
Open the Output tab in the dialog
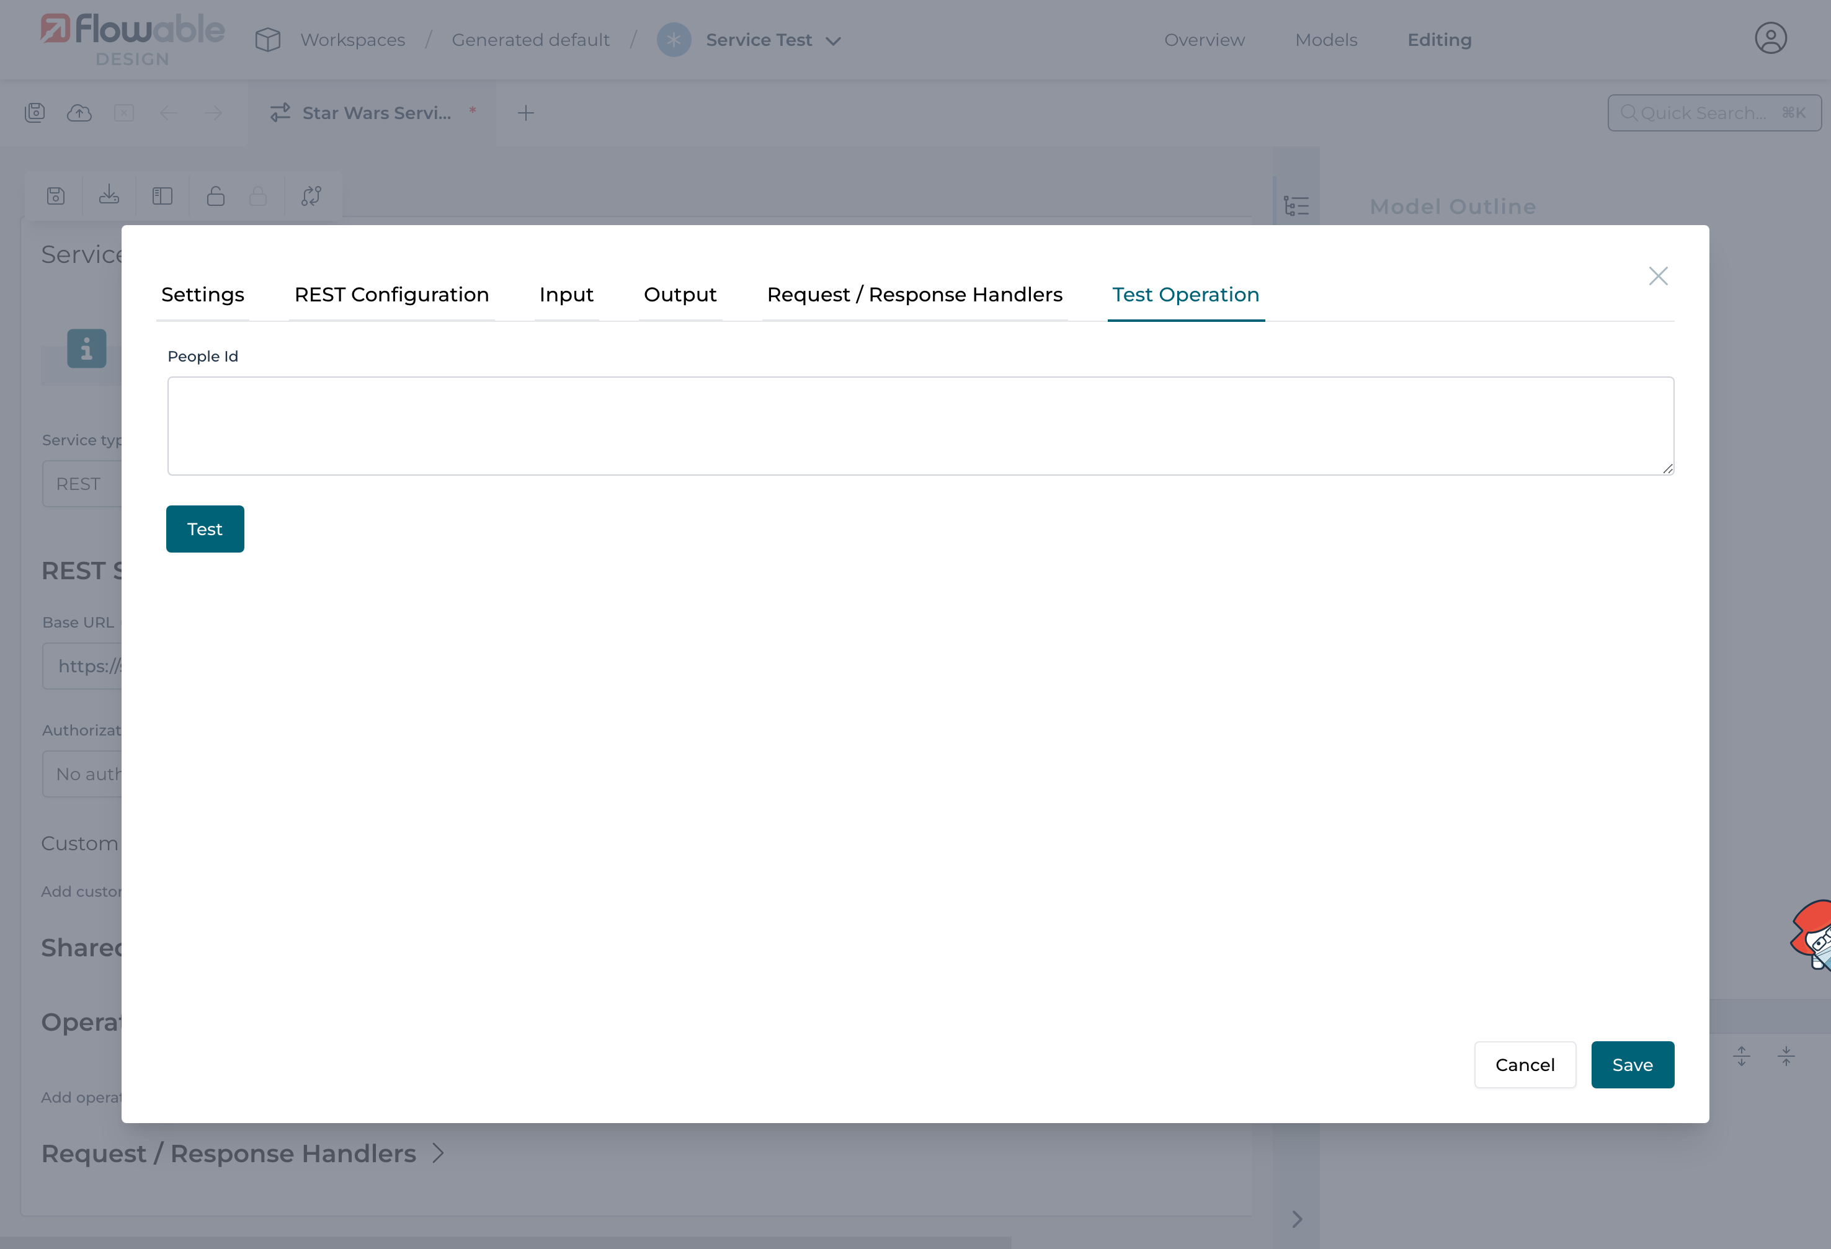click(x=680, y=295)
